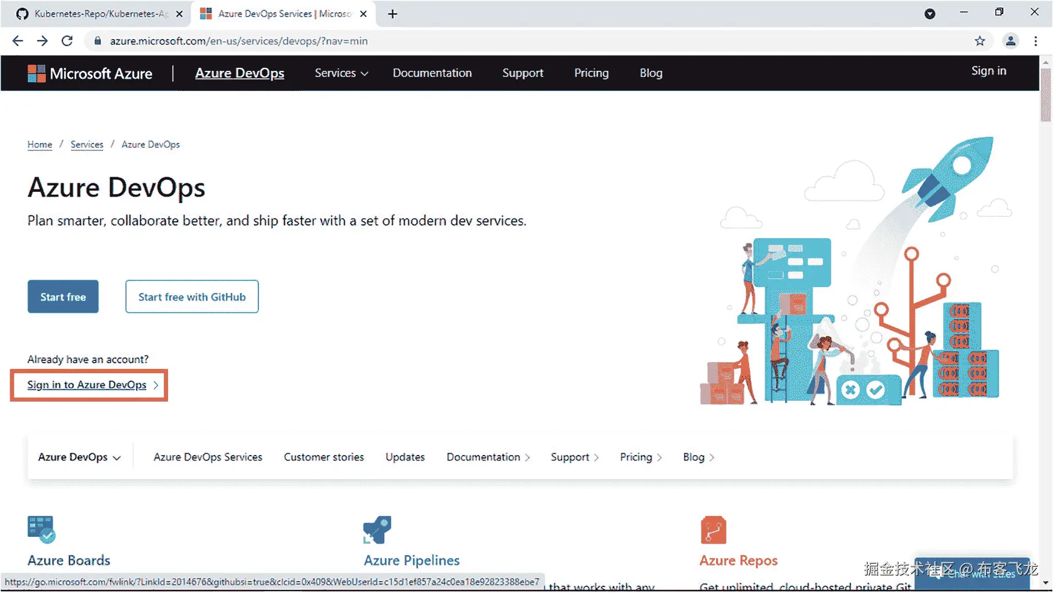Image resolution: width=1054 pixels, height=593 pixels.
Task: Open Support in the sub-navigation bar
Action: (x=574, y=457)
